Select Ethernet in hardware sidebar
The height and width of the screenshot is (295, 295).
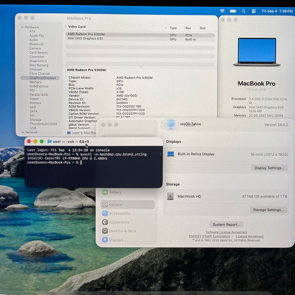point(35,70)
